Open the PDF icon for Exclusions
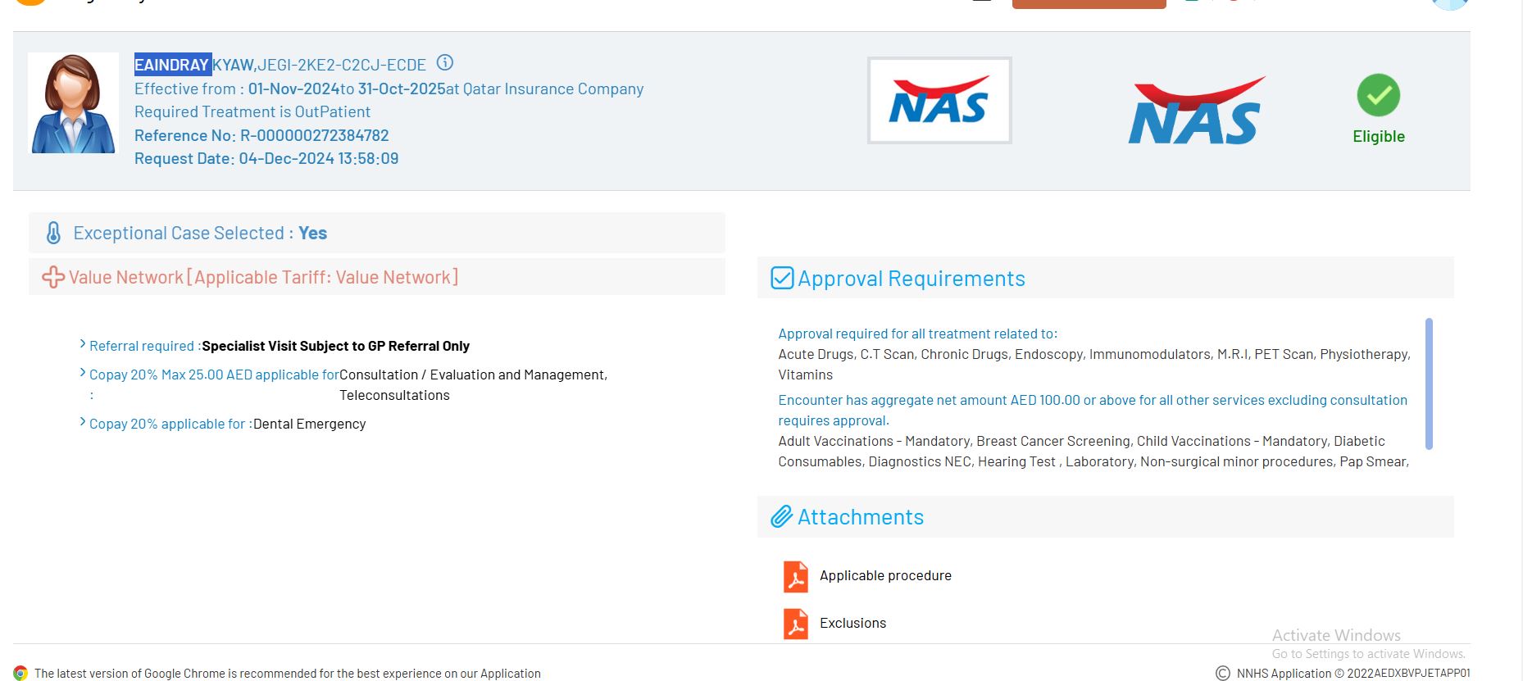Screen dimensions: 1523x681 click(795, 624)
